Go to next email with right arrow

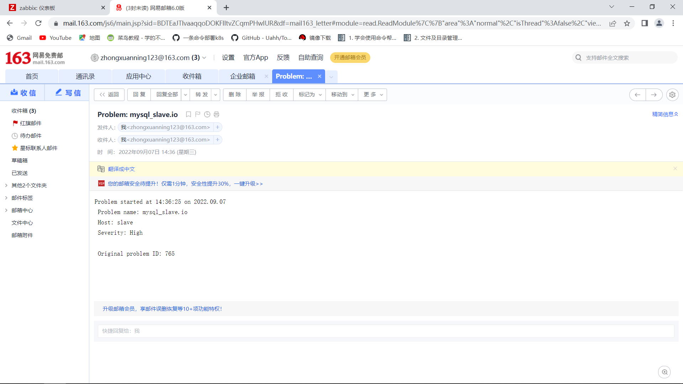click(x=654, y=95)
